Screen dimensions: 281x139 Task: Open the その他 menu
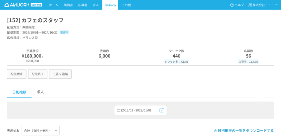[x=126, y=5]
